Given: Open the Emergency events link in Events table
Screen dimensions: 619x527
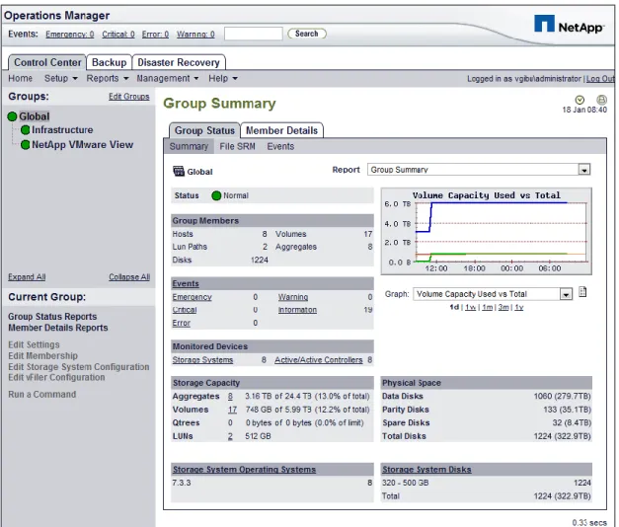Looking at the screenshot, I should click(x=192, y=297).
